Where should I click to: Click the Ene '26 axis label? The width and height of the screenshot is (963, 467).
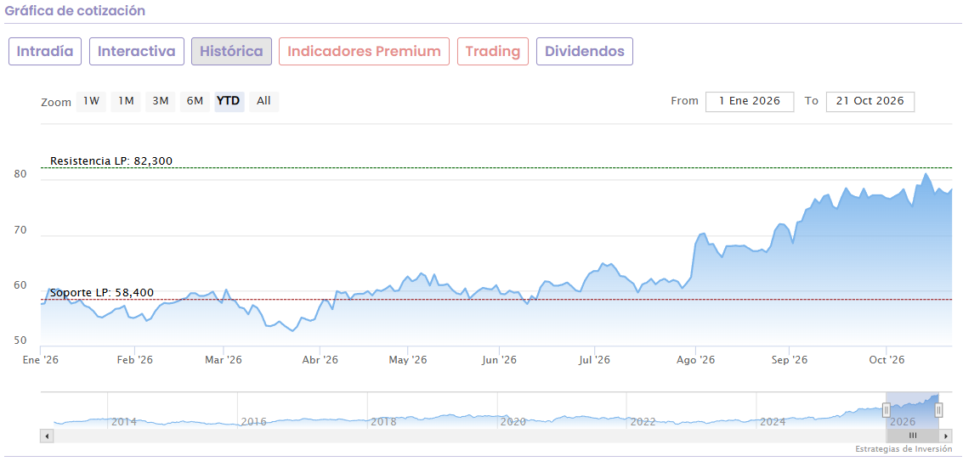click(40, 360)
